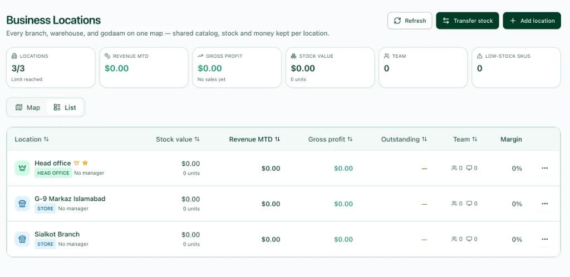570x277 pixels.
Task: Click the G-9 Markaz Islamabad store icon
Action: [22, 204]
